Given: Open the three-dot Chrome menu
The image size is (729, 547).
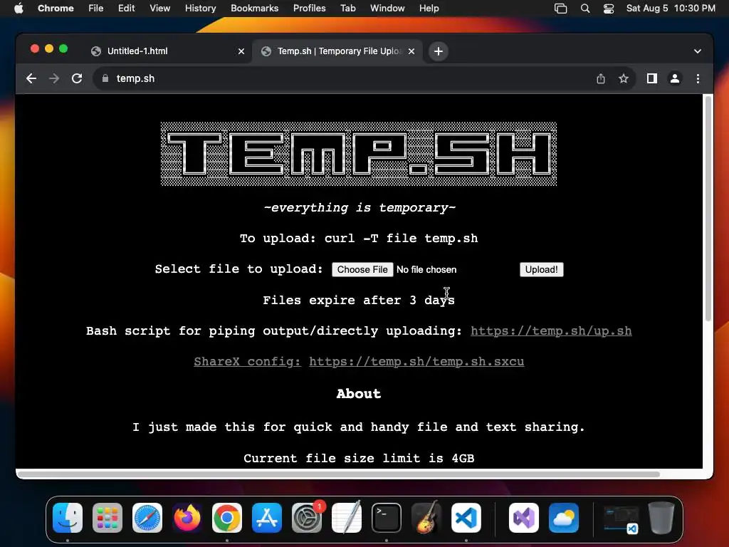Looking at the screenshot, I should (x=698, y=78).
